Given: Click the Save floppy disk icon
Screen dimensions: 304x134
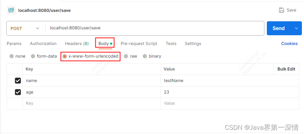Looking at the screenshot, I should coord(281,10).
